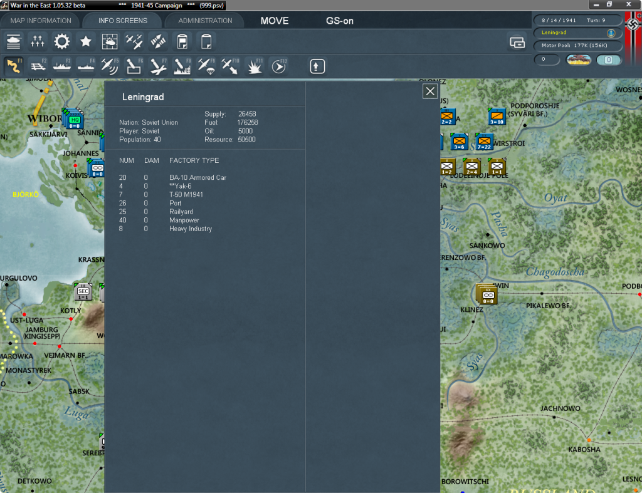Select the F1 Move mode icon
This screenshot has width=642, height=493.
coord(14,66)
